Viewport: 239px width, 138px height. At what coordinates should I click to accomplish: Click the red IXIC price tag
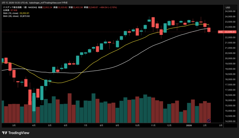[220, 32]
